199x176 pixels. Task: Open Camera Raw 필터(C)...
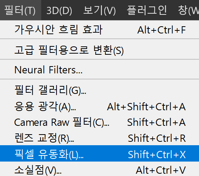99,122
